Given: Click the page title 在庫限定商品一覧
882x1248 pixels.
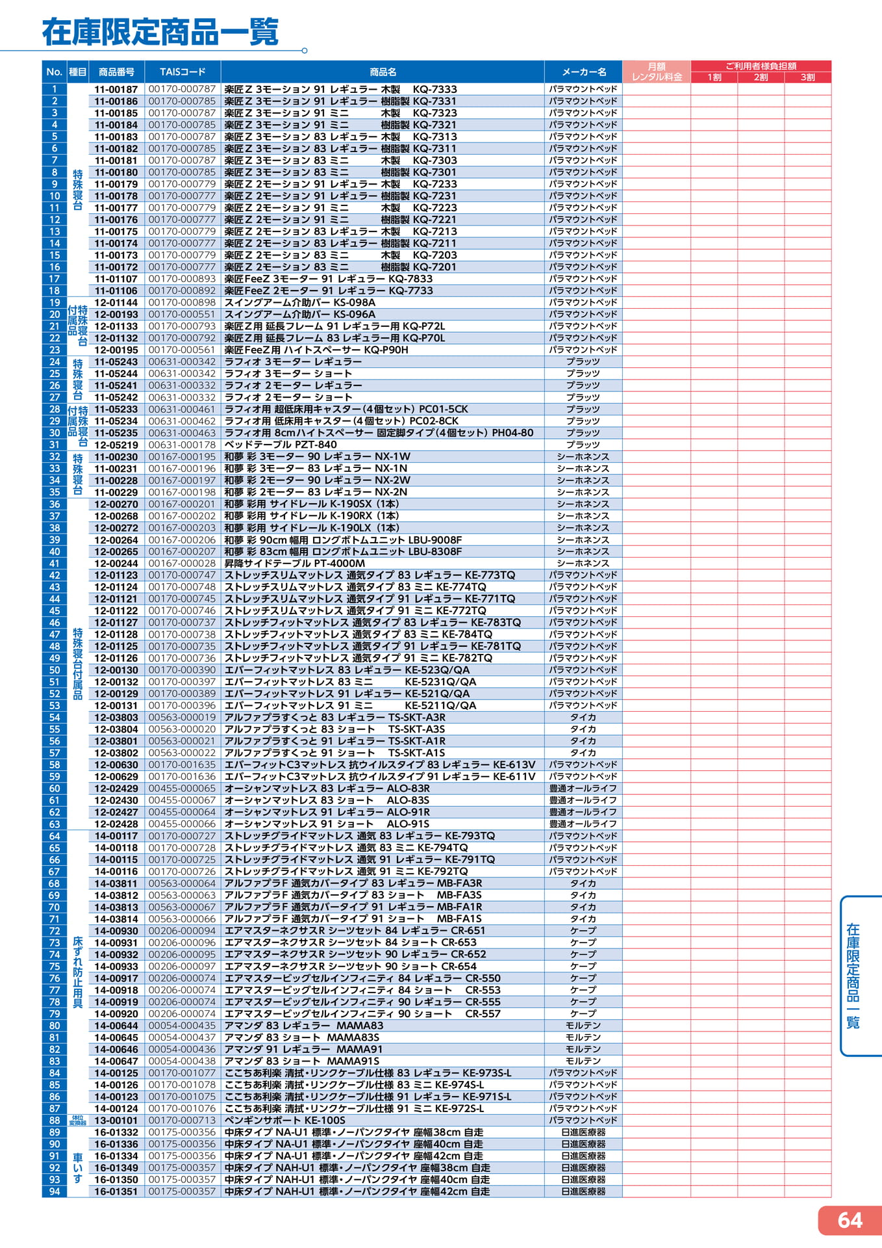Looking at the screenshot, I should 160,31.
